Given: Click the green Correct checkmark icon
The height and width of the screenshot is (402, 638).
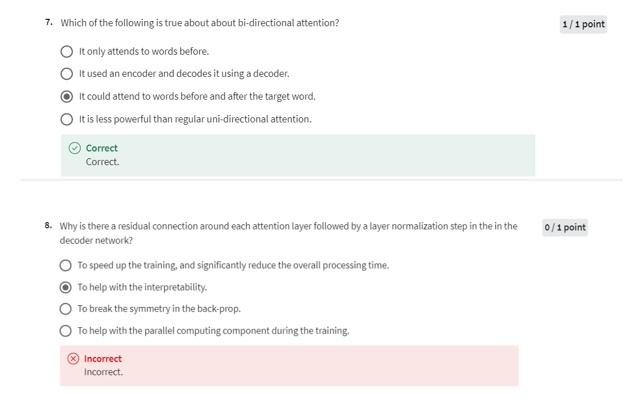Looking at the screenshot, I should (75, 148).
